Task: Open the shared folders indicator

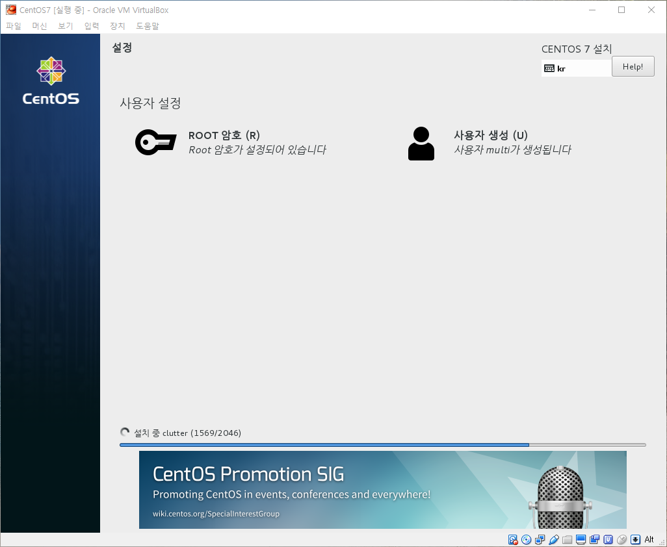Action: tap(567, 540)
